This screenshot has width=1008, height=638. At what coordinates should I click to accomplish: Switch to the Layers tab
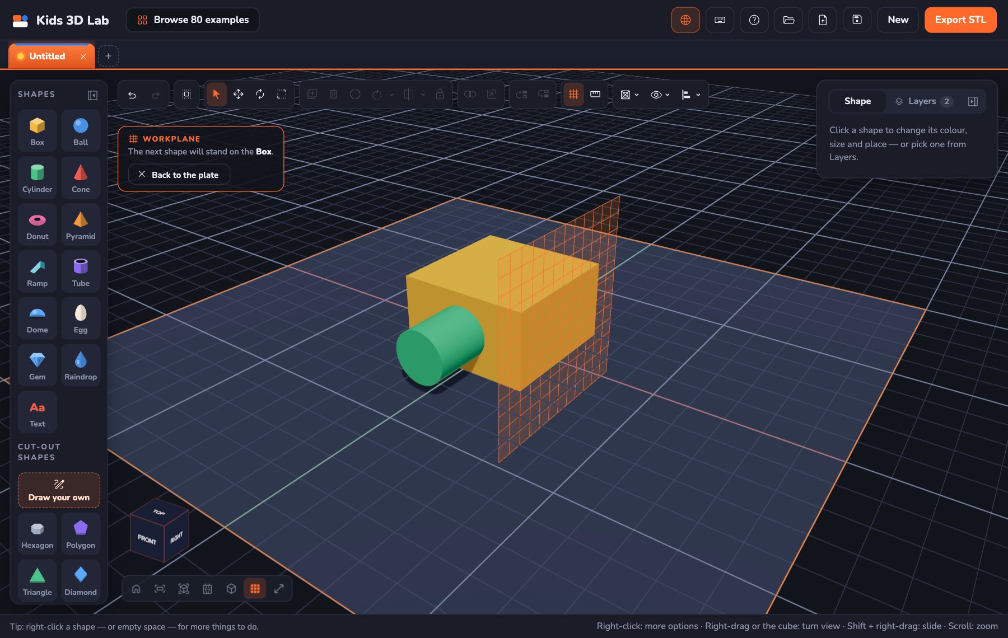coord(923,101)
